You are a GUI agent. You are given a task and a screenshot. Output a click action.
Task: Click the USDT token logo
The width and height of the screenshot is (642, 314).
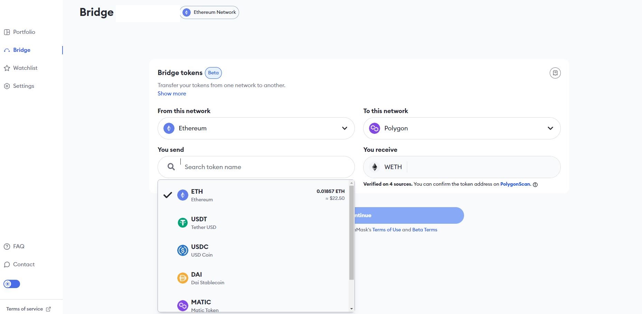[x=183, y=223]
